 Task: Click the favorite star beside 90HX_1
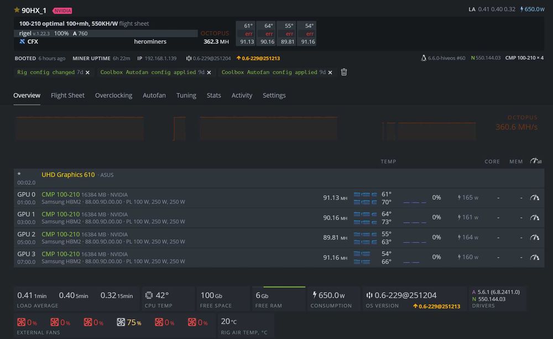(17, 10)
